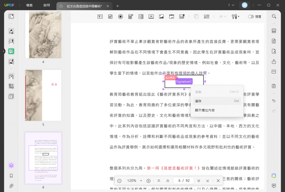Screen dimensions: 285x192
Task: Select the Text Field form tool
Action: tap(100, 17)
